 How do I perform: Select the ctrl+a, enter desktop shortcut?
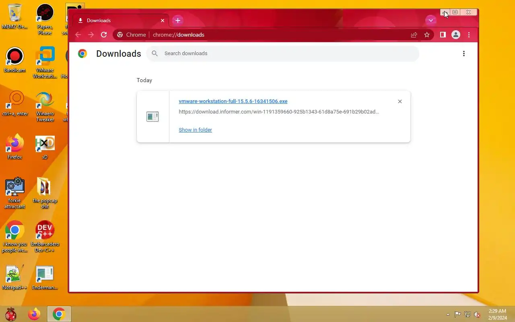[15, 103]
